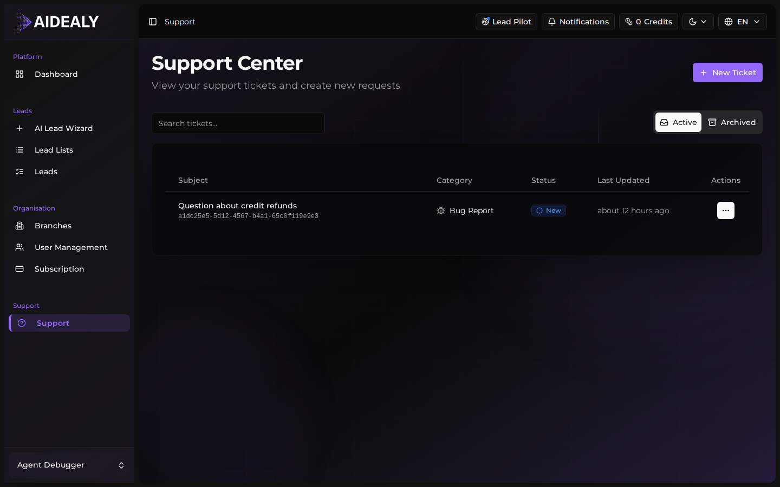Screen dimensions: 780x487
Task: Click ticket ID a1dc25e5-5d12-4567-b4a1-65c0f119e9e3
Action: click(248, 216)
